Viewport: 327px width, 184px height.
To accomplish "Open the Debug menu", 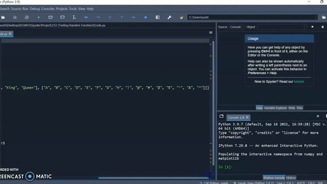I will tap(35, 9).
